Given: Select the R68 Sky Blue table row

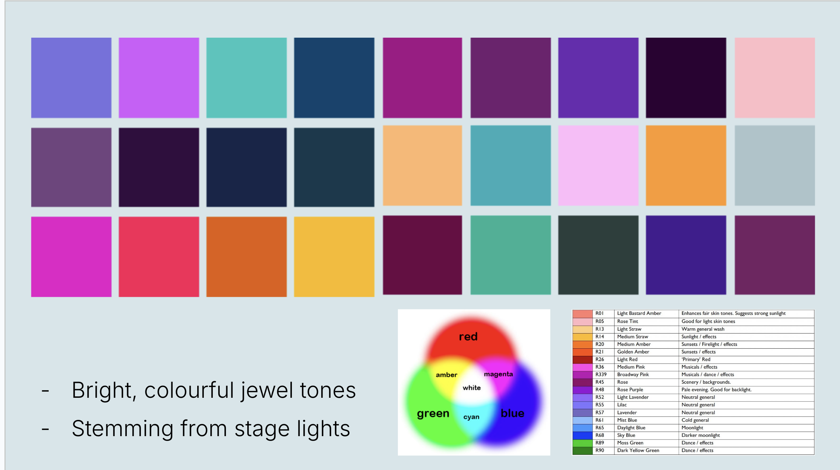Looking at the screenshot, I should [x=626, y=435].
